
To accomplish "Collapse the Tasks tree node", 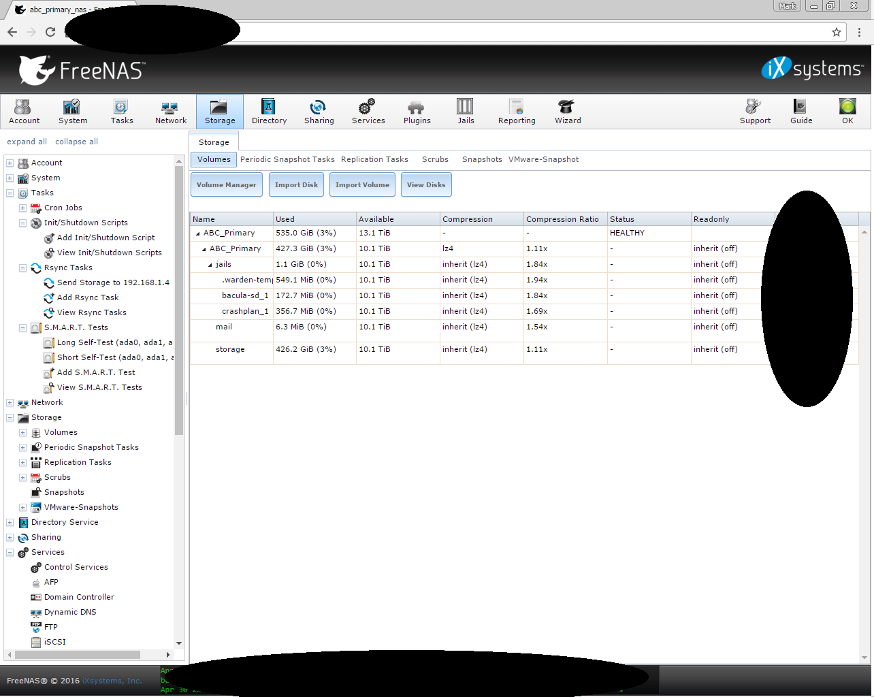I will tap(10, 193).
